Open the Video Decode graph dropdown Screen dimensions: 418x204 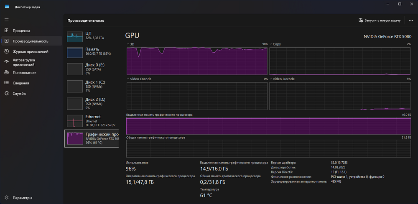[271, 79]
